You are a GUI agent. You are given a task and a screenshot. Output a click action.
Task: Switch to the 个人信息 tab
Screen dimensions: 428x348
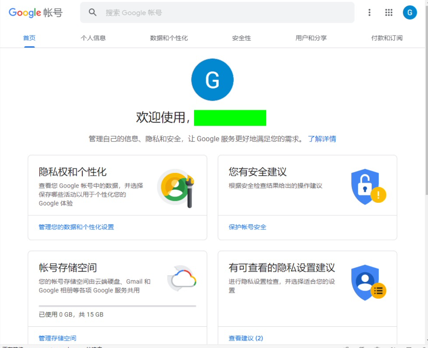[x=93, y=38]
